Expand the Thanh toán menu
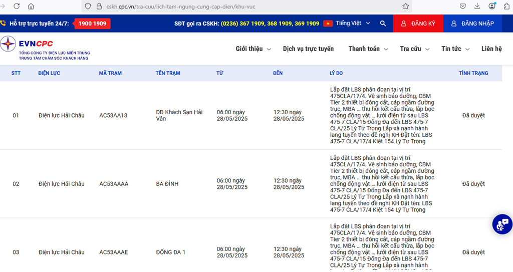The width and height of the screenshot is (513, 272). click(368, 49)
